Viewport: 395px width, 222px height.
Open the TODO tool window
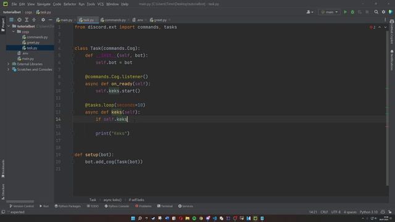click(93, 206)
